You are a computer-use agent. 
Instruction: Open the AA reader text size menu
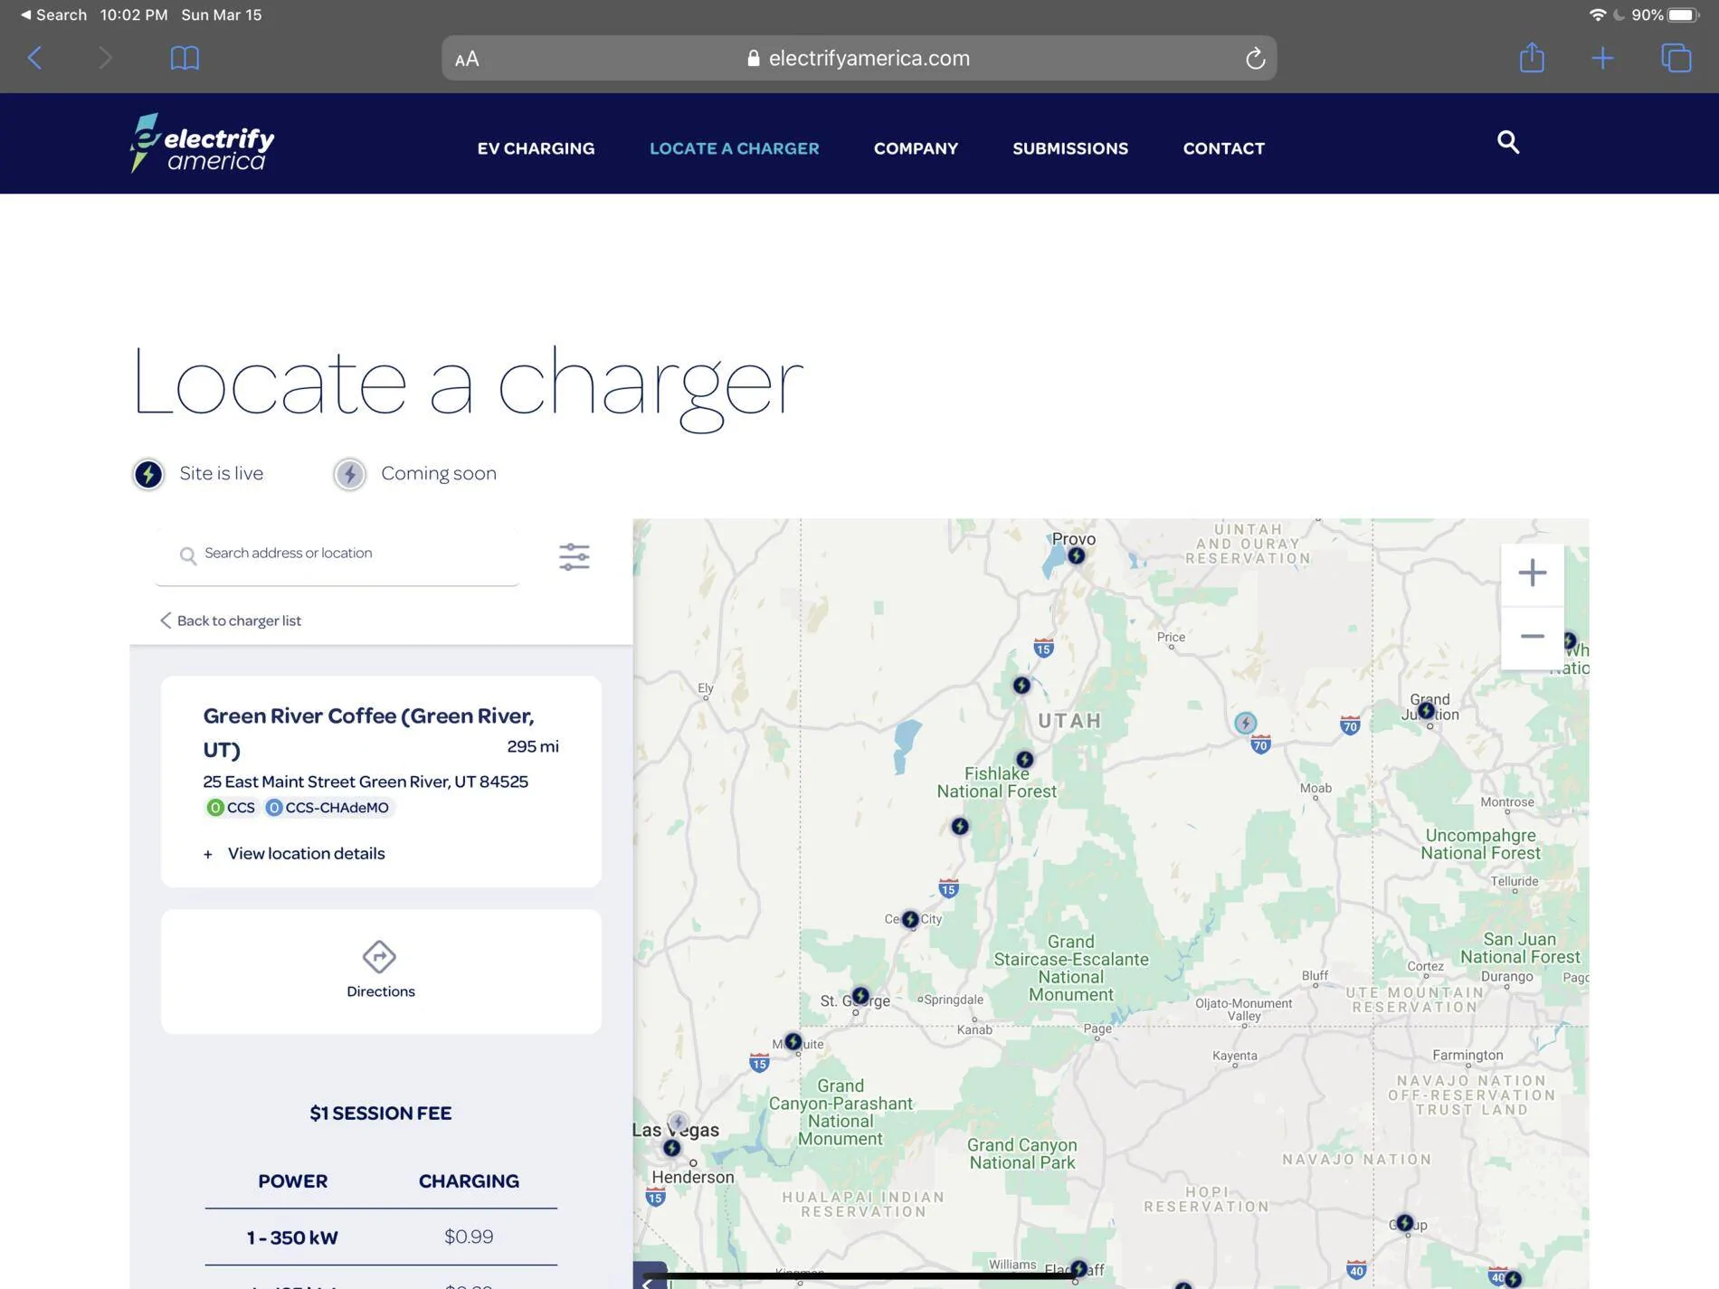(x=467, y=59)
